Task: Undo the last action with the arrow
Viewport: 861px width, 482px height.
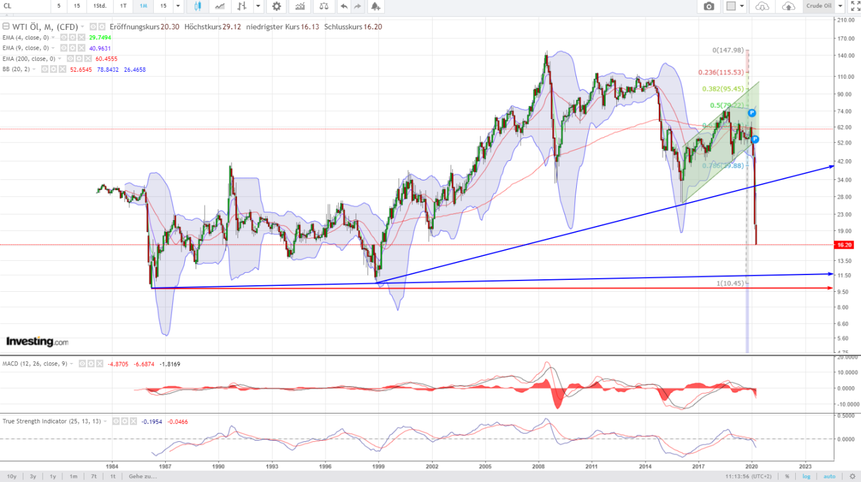Action: point(343,6)
